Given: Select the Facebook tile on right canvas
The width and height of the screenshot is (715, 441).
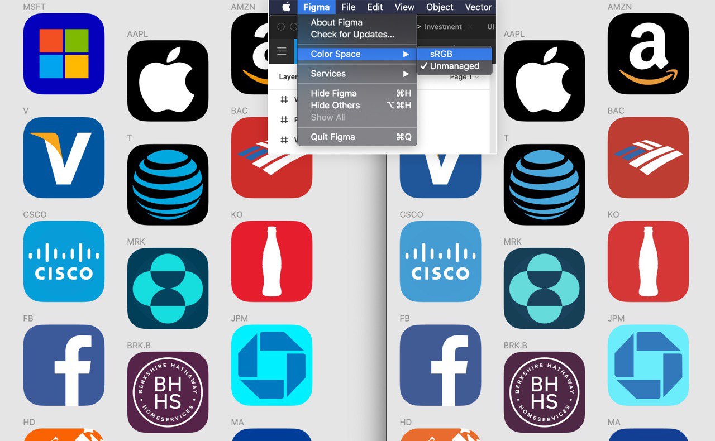Looking at the screenshot, I should (x=440, y=365).
